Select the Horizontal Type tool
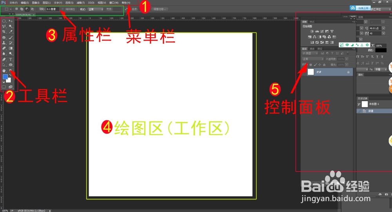 [x=11, y=60]
